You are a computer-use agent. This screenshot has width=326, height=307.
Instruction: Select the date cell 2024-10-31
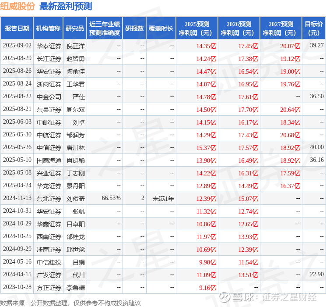pyautogui.click(x=17, y=211)
